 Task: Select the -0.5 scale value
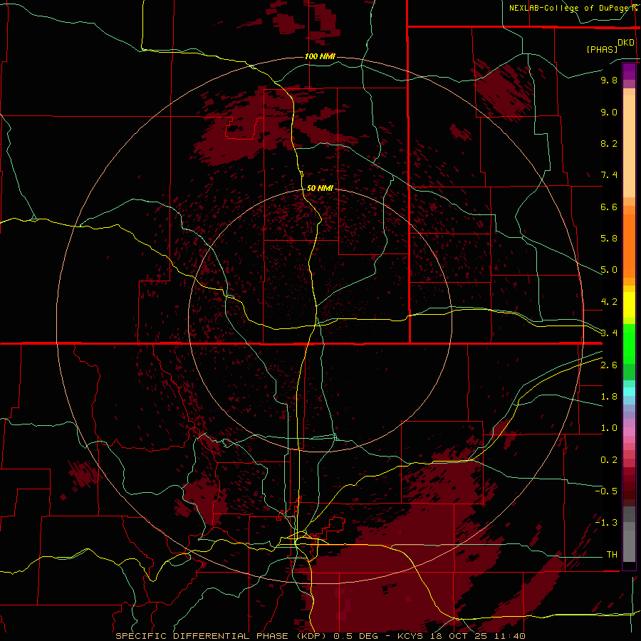coord(606,491)
